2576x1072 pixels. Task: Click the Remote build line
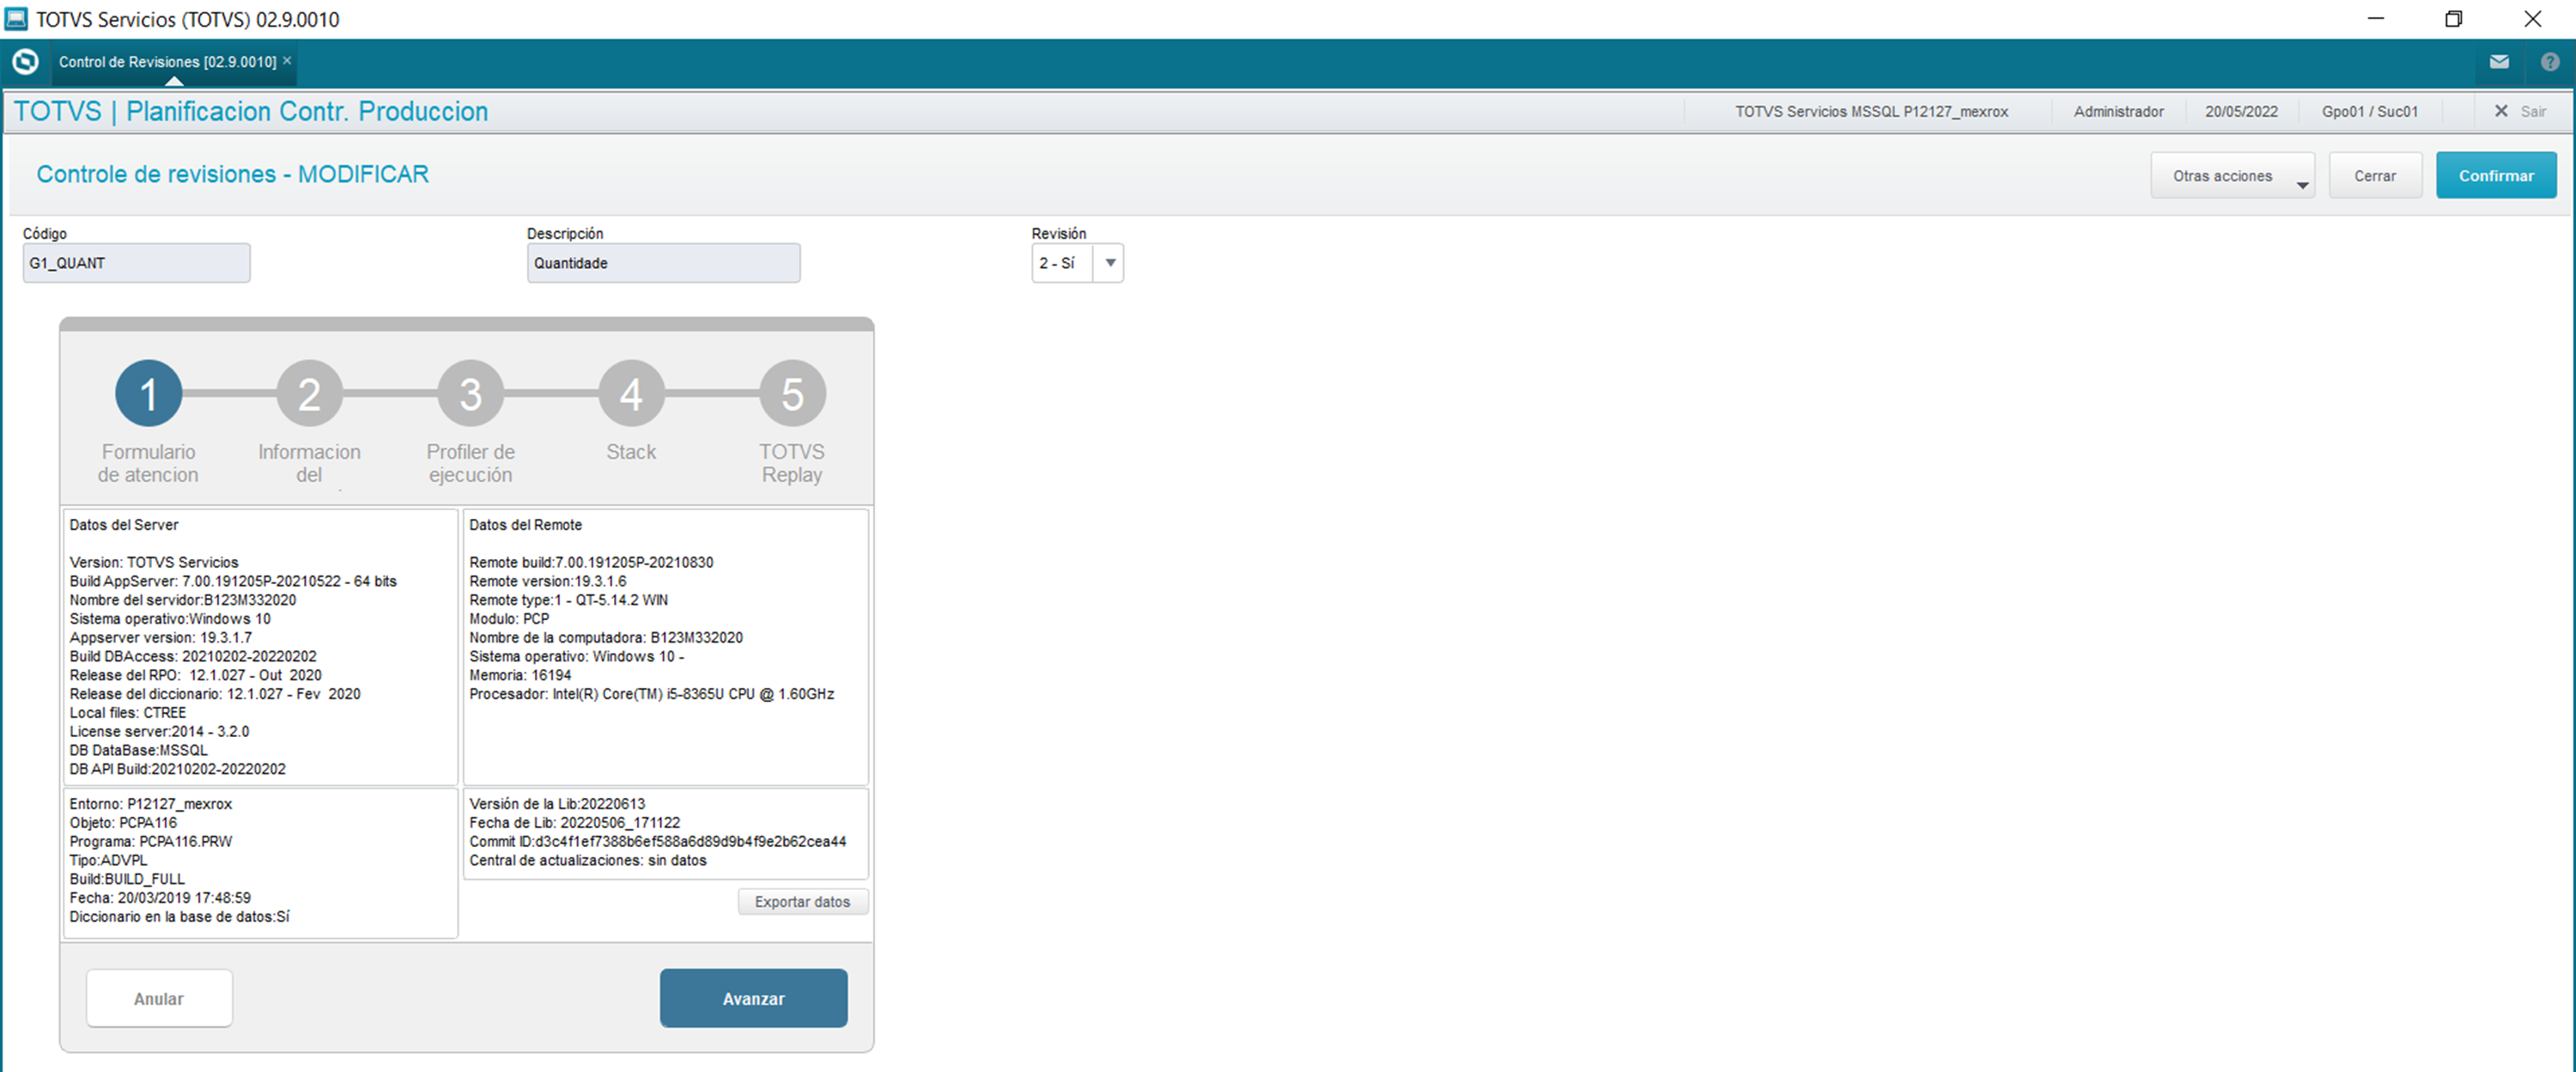click(591, 562)
